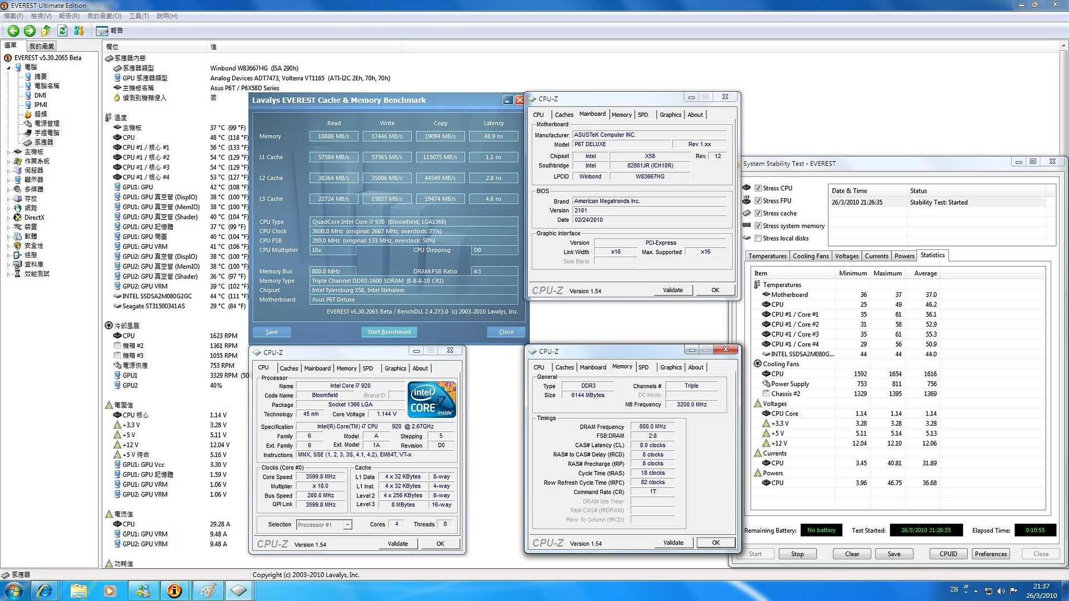Image resolution: width=1069 pixels, height=601 pixels.
Task: Click the Clear button in Stability Test
Action: (x=852, y=554)
